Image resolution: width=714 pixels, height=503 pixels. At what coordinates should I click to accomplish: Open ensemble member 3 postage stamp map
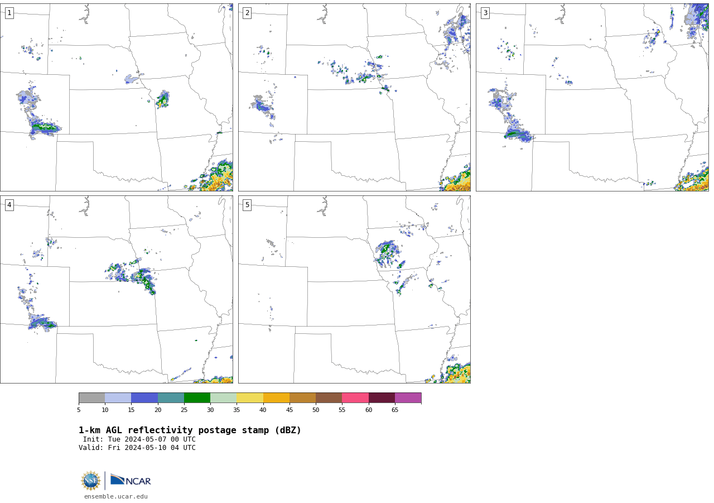click(x=592, y=97)
